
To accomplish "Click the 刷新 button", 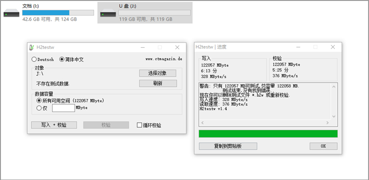I will 158,84.
